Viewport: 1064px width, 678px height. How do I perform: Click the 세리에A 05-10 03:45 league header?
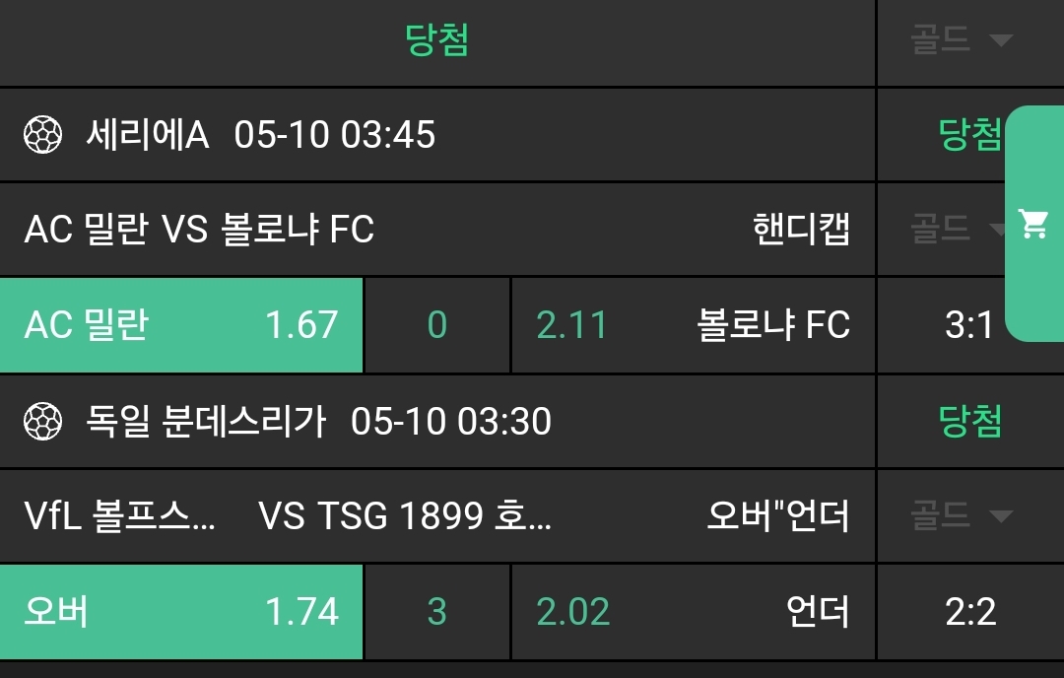261,135
